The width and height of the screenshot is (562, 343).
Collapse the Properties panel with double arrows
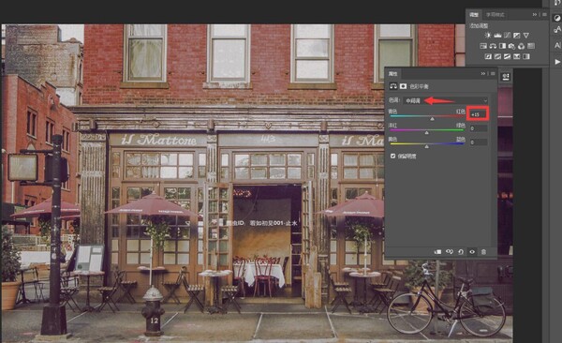coord(482,73)
